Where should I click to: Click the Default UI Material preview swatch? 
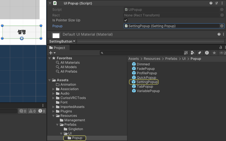pos(56,35)
